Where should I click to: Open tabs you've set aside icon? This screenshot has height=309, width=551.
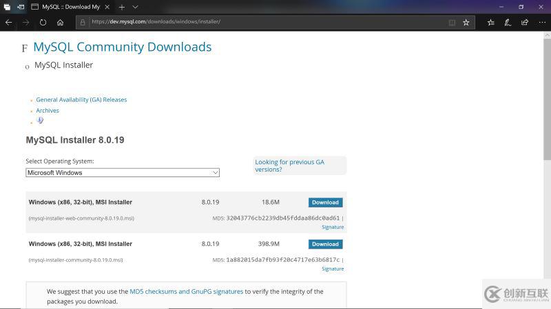tap(7, 7)
